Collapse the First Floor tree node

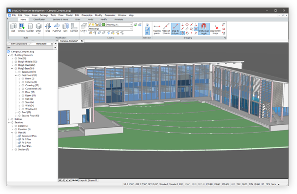16,76
